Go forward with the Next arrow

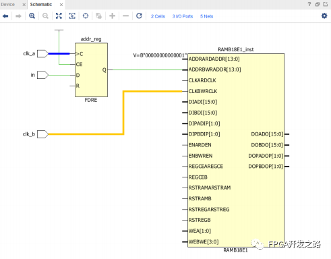coord(18,16)
